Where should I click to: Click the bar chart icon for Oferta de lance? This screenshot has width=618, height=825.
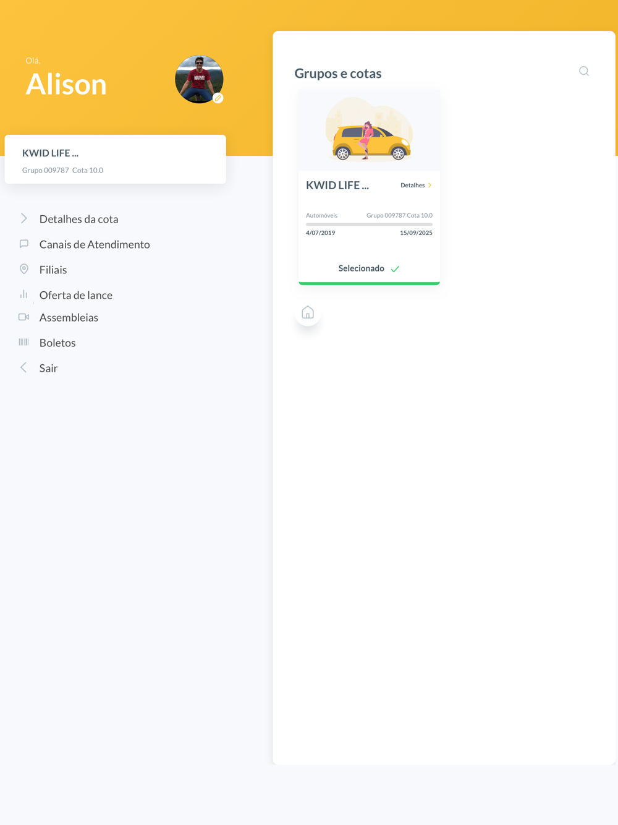[24, 294]
